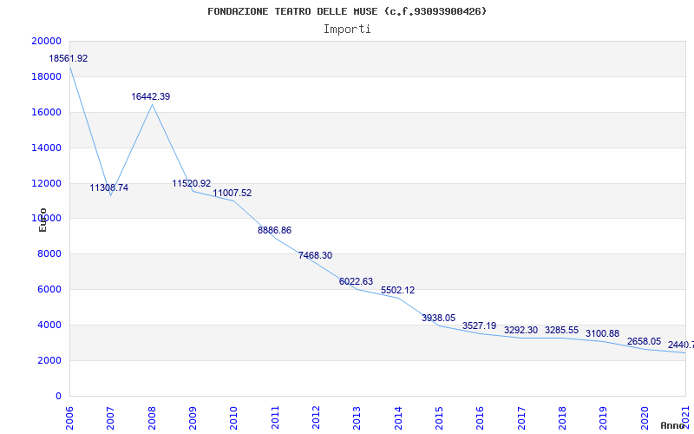694x434 pixels.
Task: Click the Anno x-axis title
Action: [x=672, y=425]
